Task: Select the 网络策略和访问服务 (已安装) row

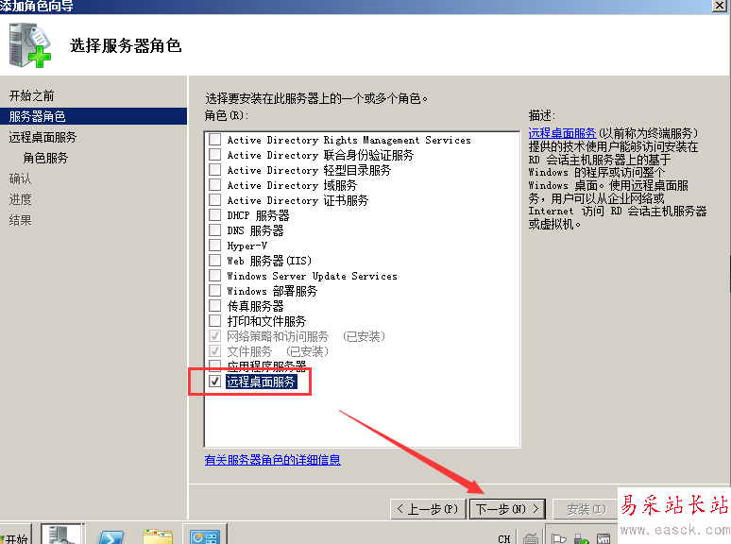Action: coord(306,336)
